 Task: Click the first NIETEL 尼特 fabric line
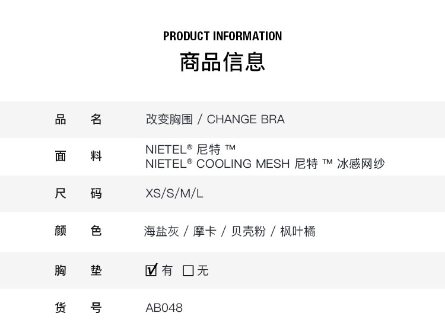[x=190, y=149]
